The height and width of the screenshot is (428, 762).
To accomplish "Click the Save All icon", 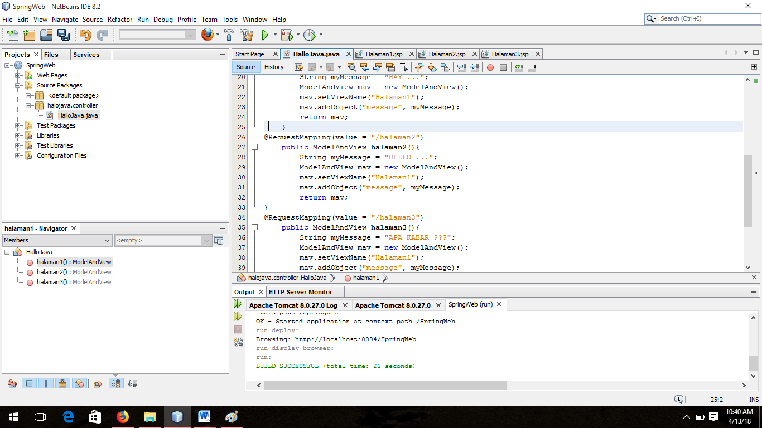I will [x=64, y=35].
